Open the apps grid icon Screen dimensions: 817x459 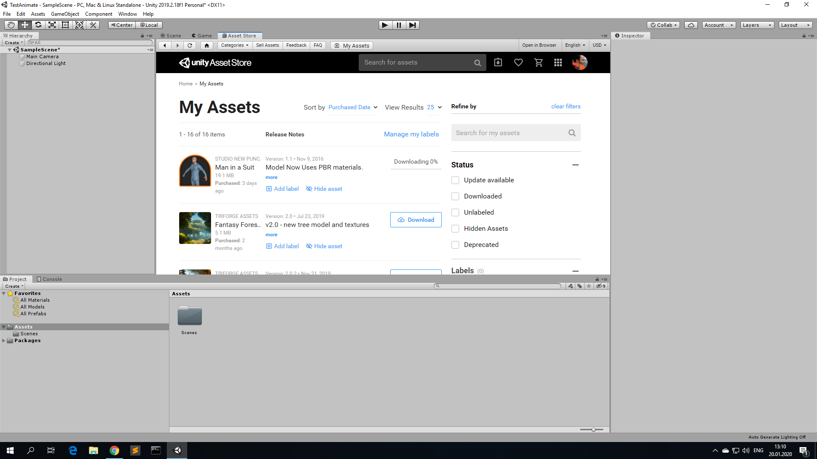click(x=558, y=63)
